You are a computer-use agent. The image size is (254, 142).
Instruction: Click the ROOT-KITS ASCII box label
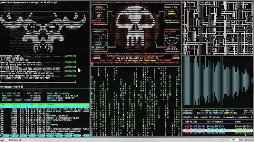tap(98, 31)
